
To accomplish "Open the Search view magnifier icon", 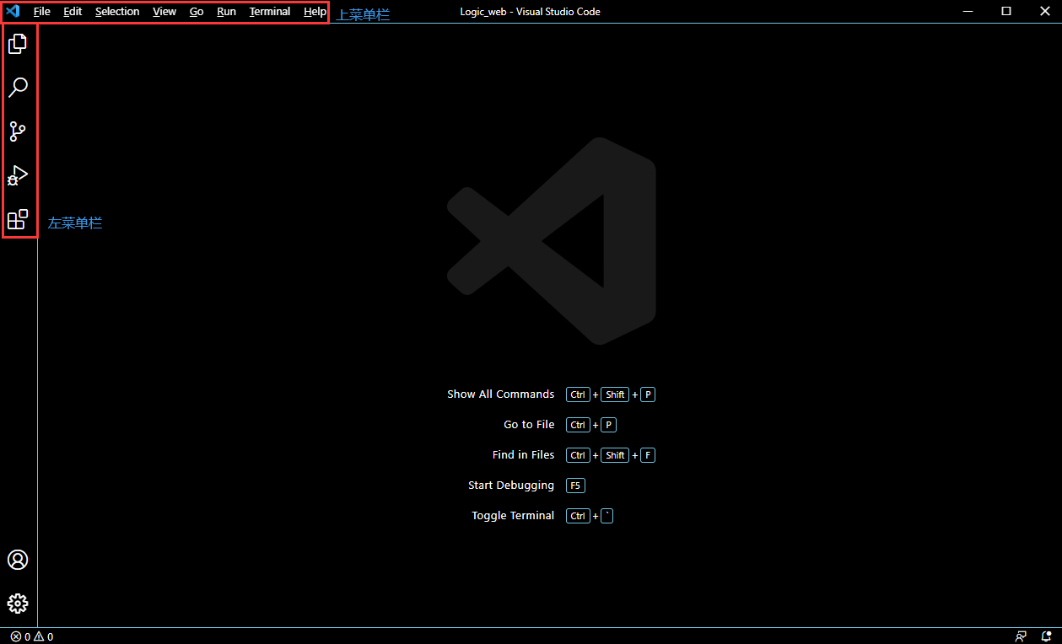I will pyautogui.click(x=18, y=88).
